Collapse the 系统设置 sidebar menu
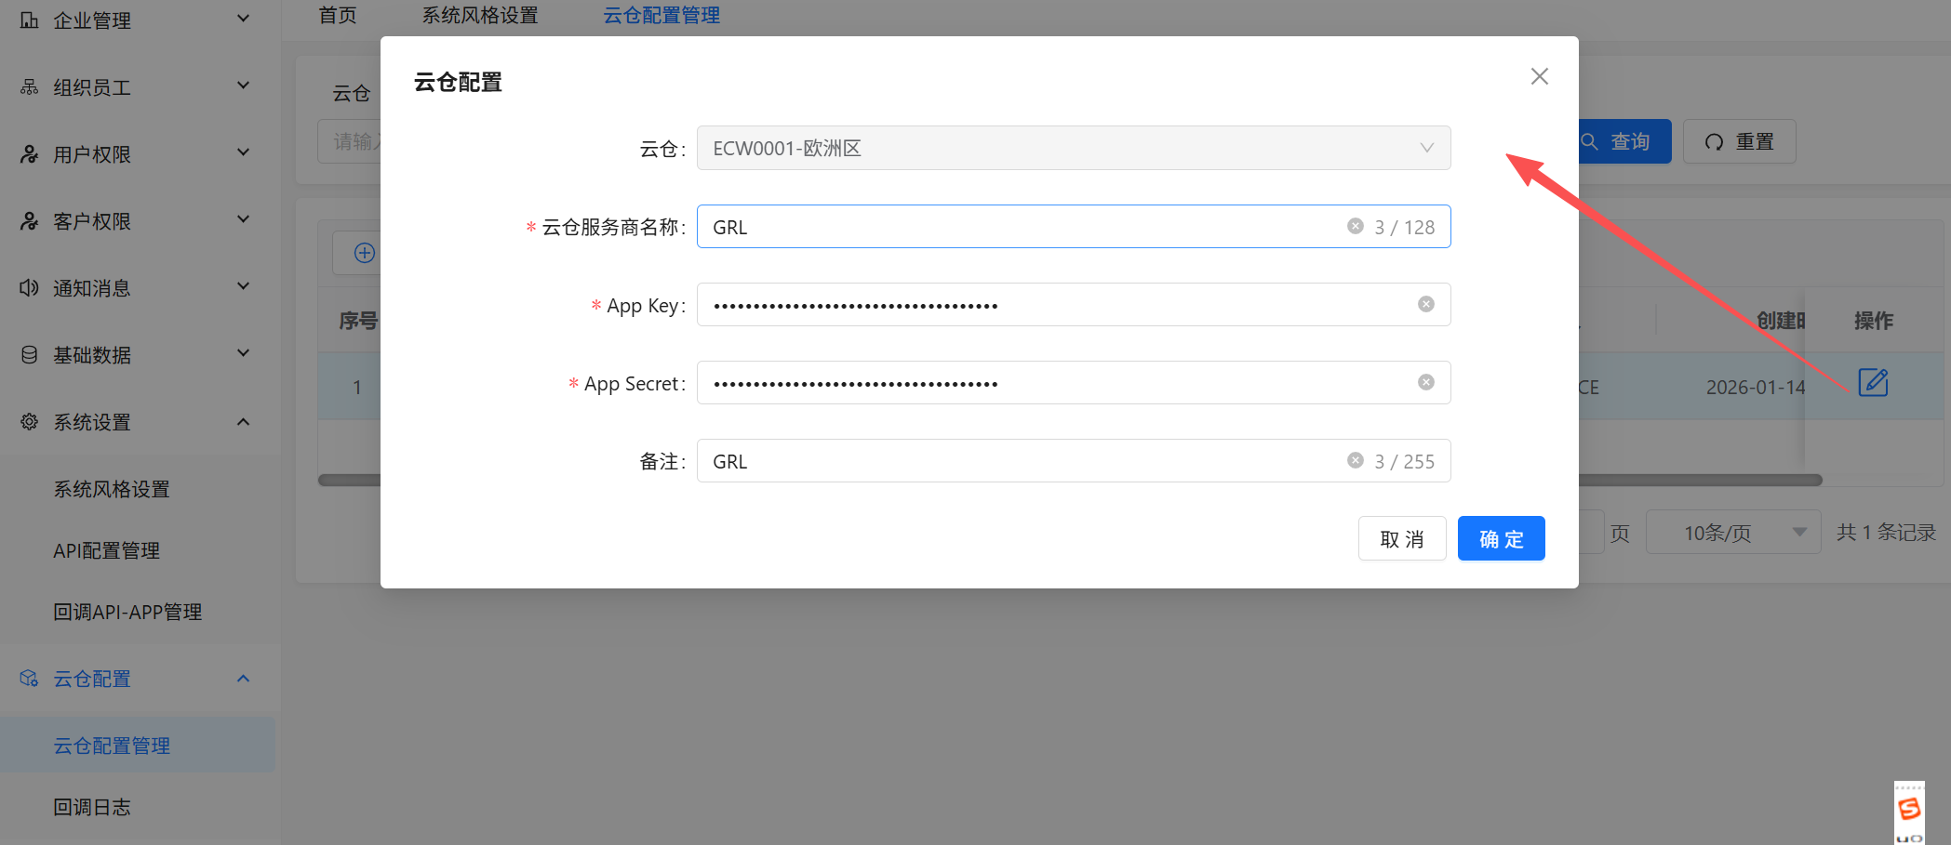This screenshot has width=1951, height=845. pyautogui.click(x=136, y=422)
